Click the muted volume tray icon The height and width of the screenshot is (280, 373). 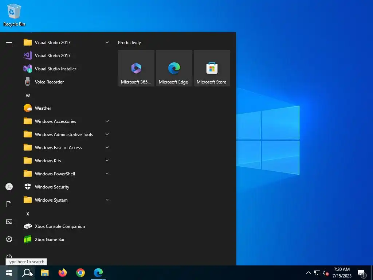(326, 273)
